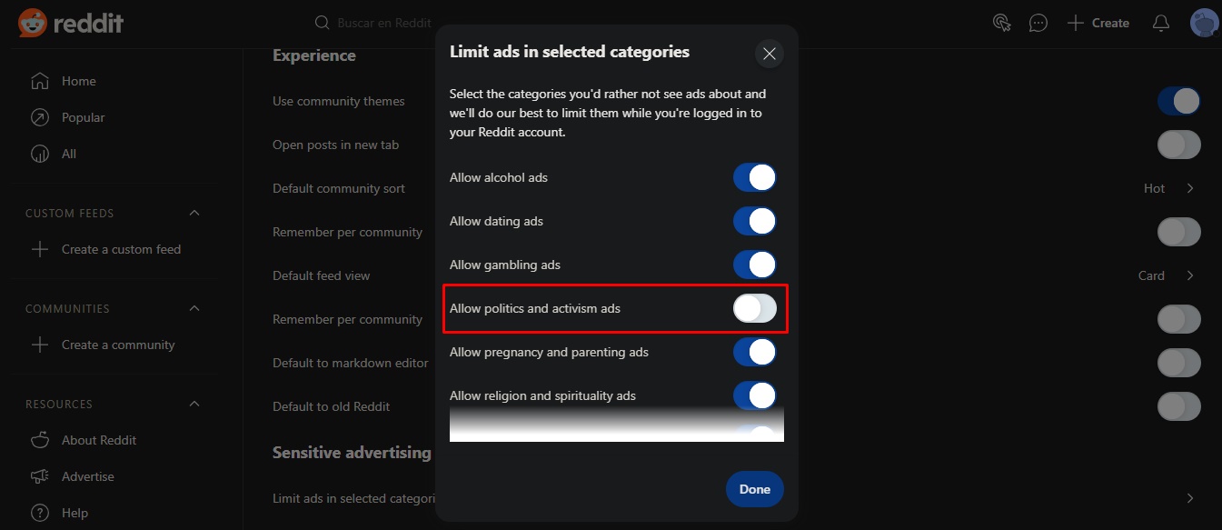Click the Popular feed icon
The image size is (1222, 530).
40,117
